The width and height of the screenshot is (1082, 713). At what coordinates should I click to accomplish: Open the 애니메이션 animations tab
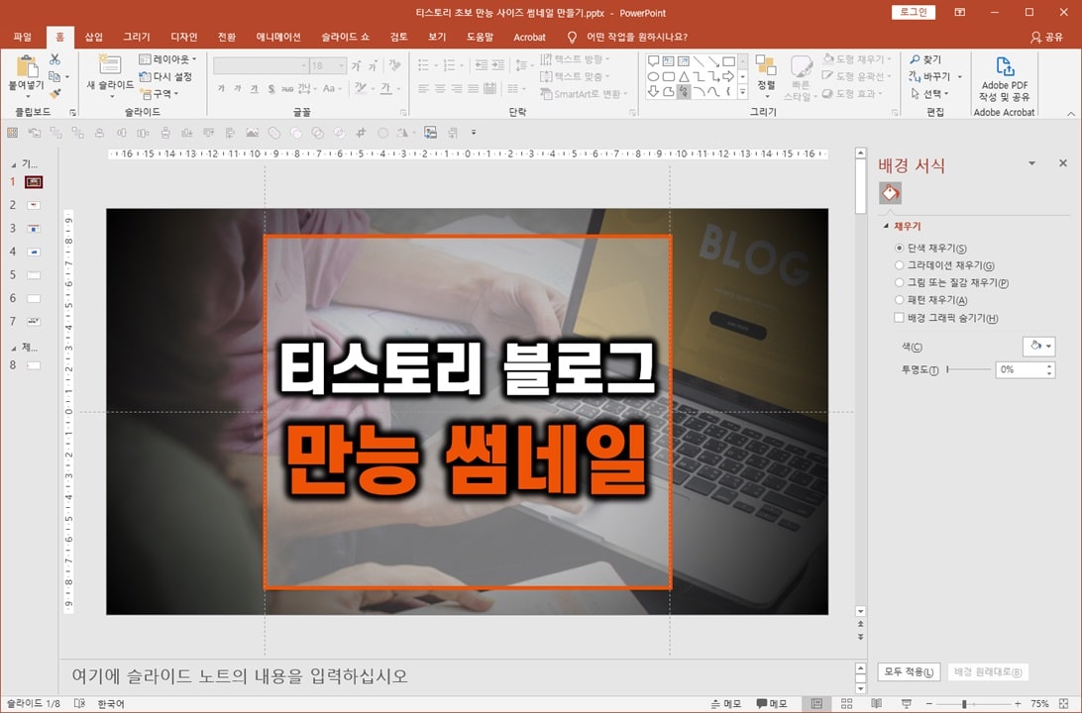[278, 38]
